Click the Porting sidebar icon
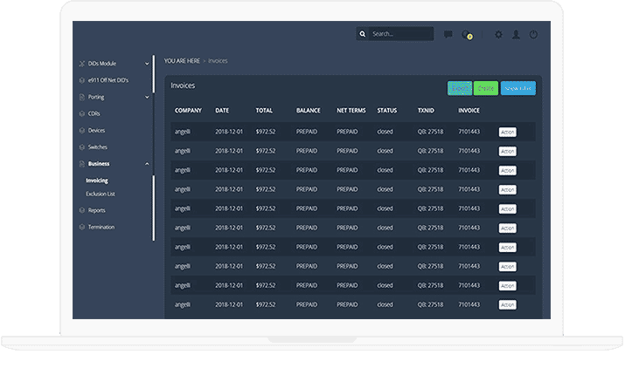This screenshot has height=375, width=625. [81, 97]
